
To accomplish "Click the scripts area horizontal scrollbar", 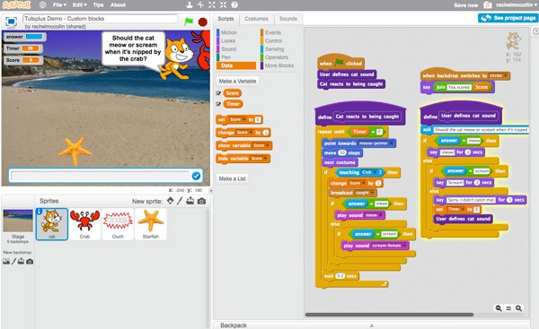I will pyautogui.click(x=389, y=315).
